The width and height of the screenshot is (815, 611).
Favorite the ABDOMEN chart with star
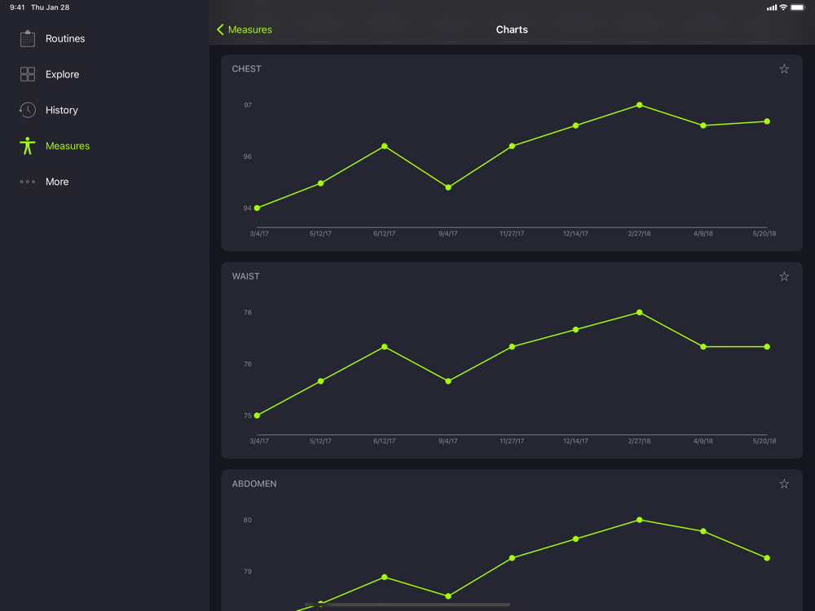(784, 484)
